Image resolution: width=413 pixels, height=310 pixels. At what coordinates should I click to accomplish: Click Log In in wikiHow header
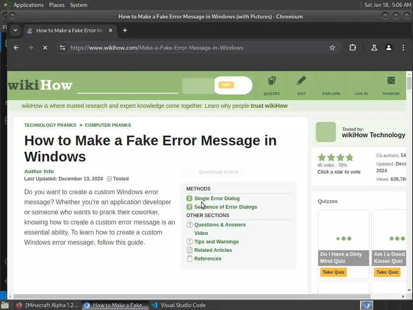point(361,93)
